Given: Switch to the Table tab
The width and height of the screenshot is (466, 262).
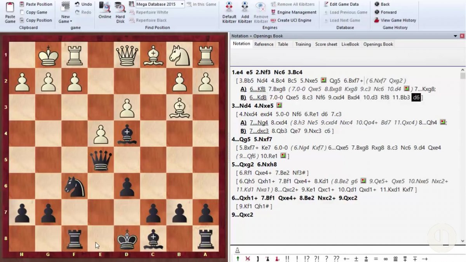Looking at the screenshot, I should pyautogui.click(x=283, y=44).
